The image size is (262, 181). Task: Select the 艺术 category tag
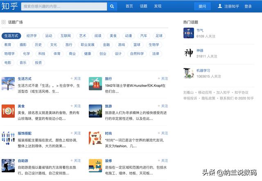83,36
